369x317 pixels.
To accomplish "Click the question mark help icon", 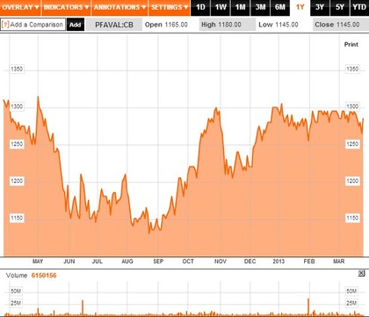I will pos(5,25).
